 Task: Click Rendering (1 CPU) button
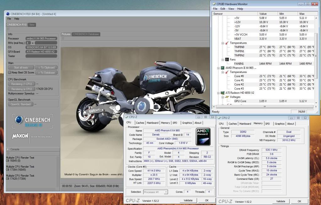pos(22,84)
